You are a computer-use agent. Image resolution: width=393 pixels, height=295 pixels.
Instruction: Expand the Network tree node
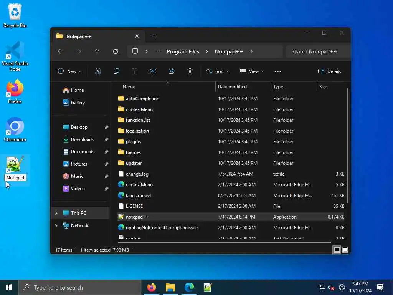tap(56, 225)
